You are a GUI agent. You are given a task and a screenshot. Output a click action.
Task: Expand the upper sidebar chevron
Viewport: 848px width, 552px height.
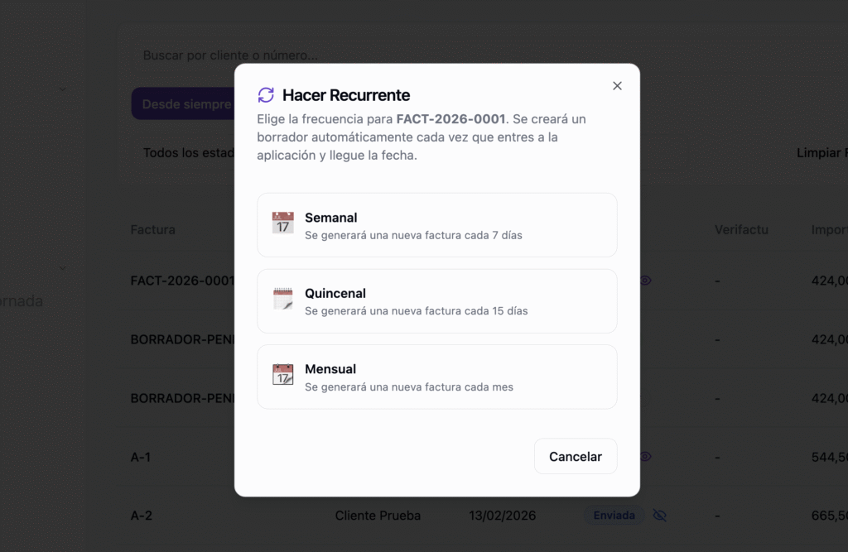click(x=63, y=89)
